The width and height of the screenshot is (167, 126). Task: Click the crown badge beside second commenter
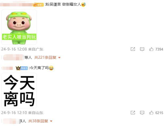[18, 68]
